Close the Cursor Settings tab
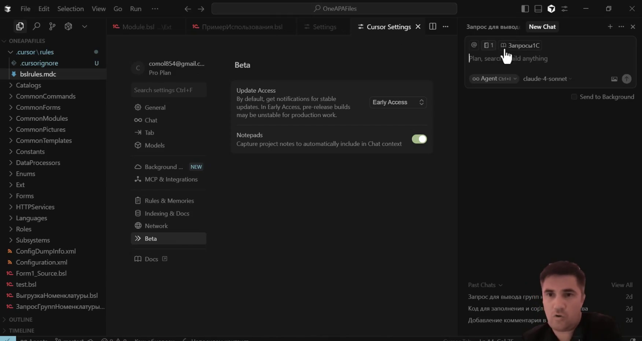Image resolution: width=642 pixels, height=341 pixels. 418,27
